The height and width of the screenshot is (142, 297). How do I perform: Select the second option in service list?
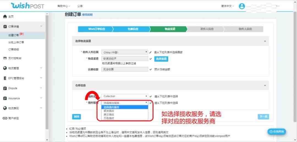[125, 111]
